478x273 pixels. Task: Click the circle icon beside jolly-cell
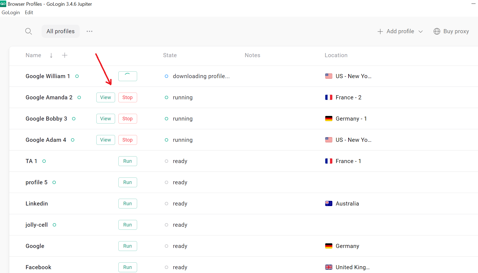pyautogui.click(x=54, y=225)
